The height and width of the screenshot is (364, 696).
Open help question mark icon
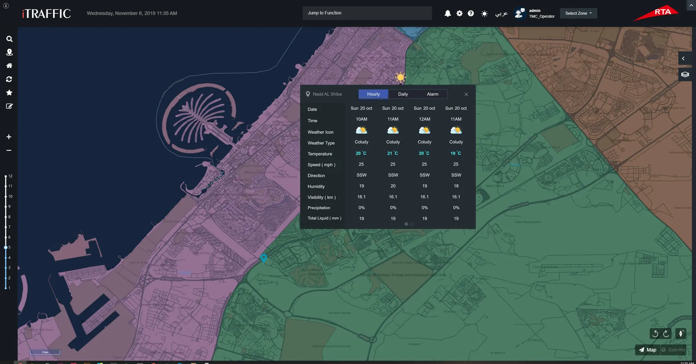click(471, 14)
